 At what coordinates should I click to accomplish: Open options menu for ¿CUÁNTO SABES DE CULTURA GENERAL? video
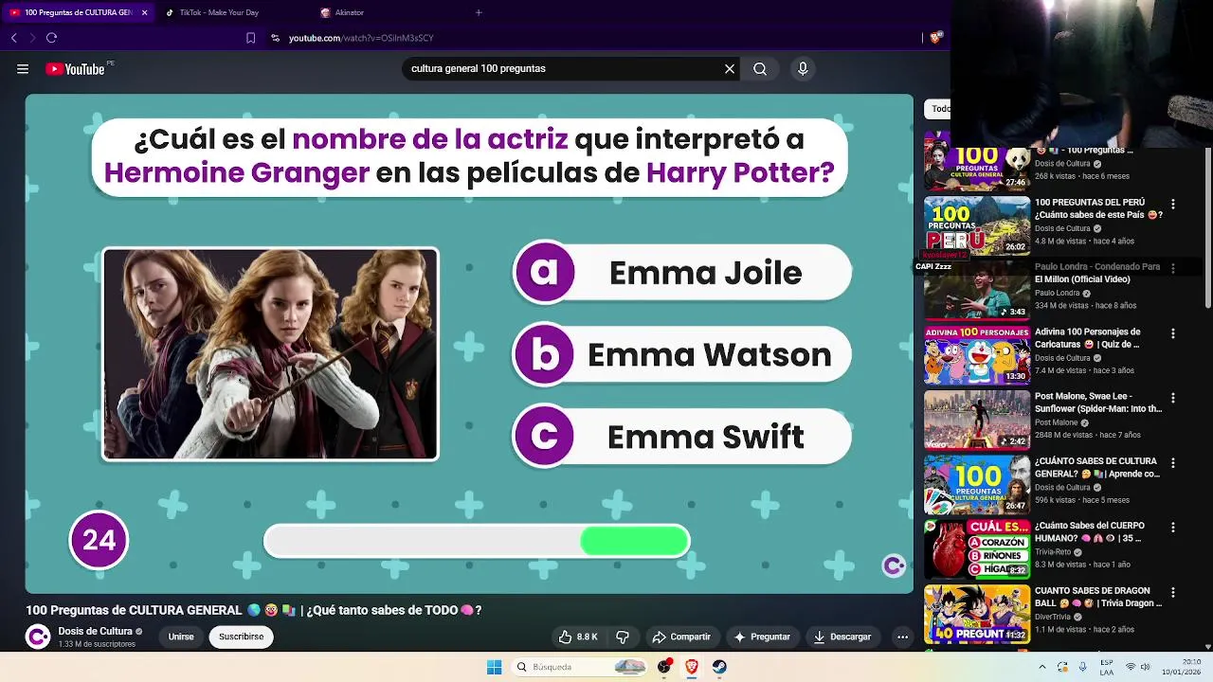click(x=1173, y=463)
